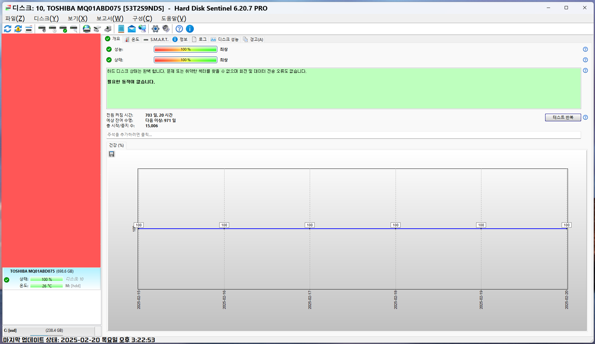Switch to the 디스크 성능 tab
Screen dimensions: 595x344
pyautogui.click(x=225, y=39)
